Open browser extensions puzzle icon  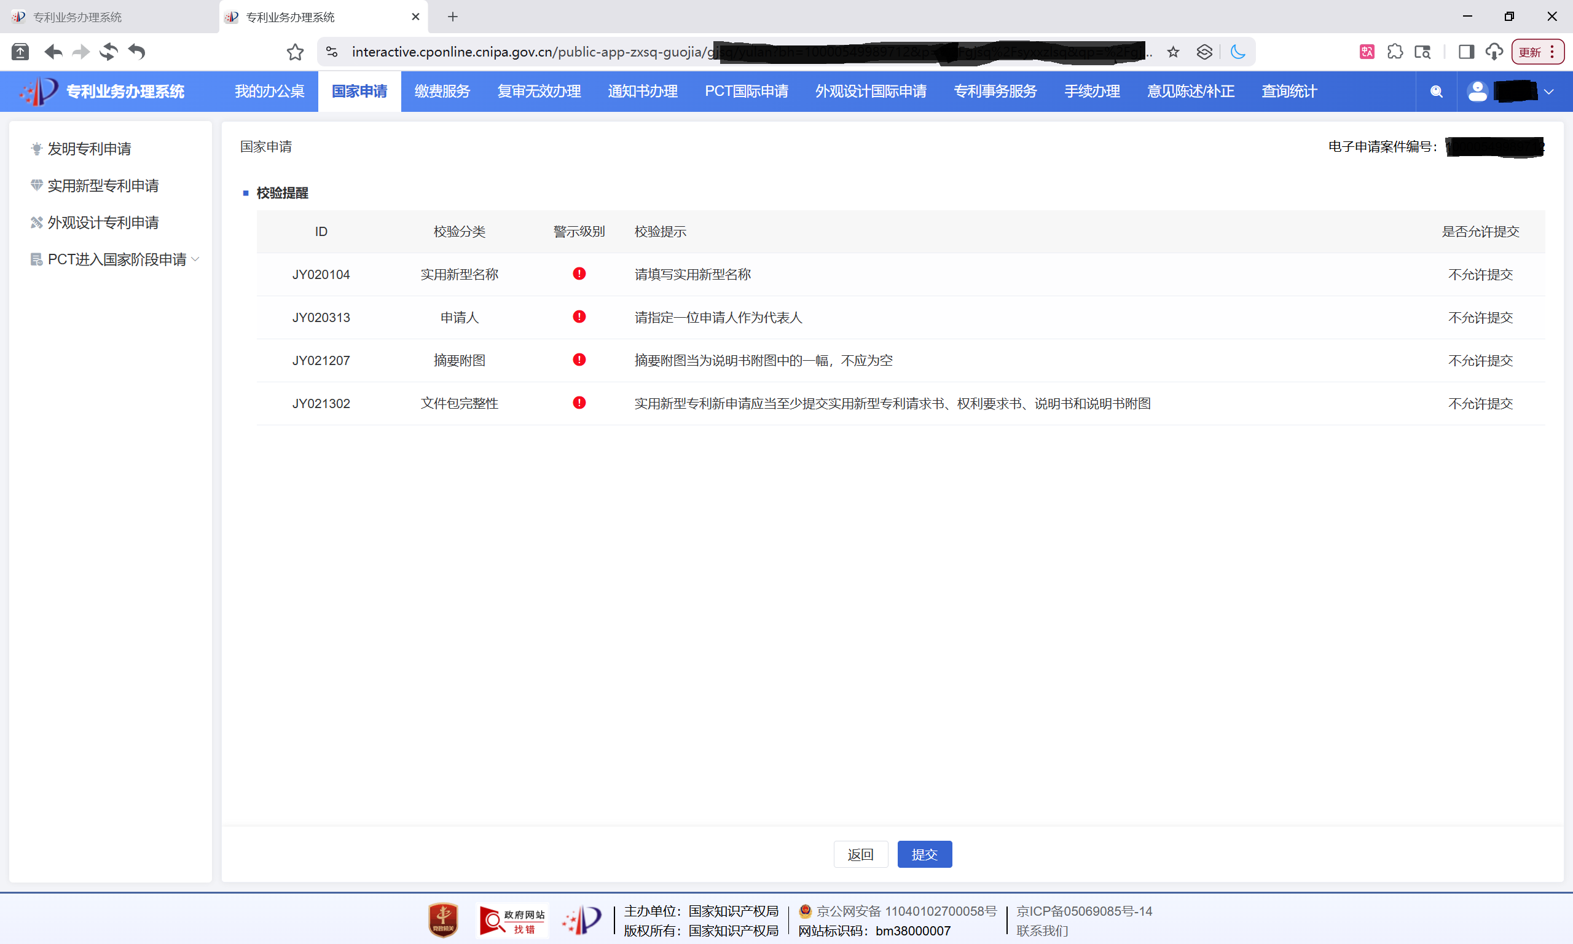click(1395, 52)
